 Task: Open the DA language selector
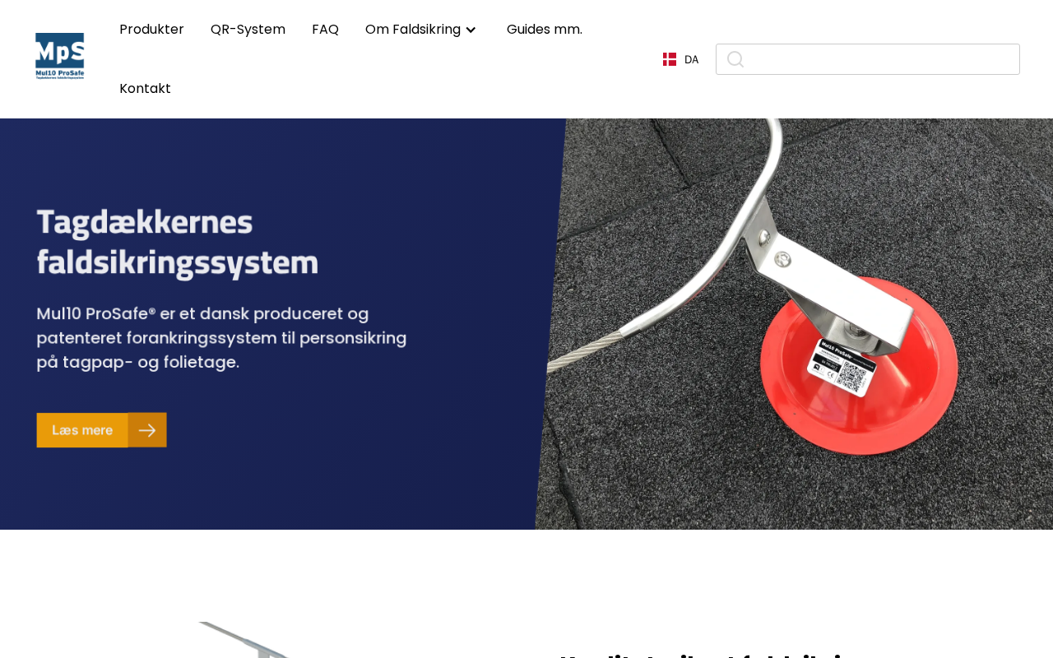[x=681, y=59]
